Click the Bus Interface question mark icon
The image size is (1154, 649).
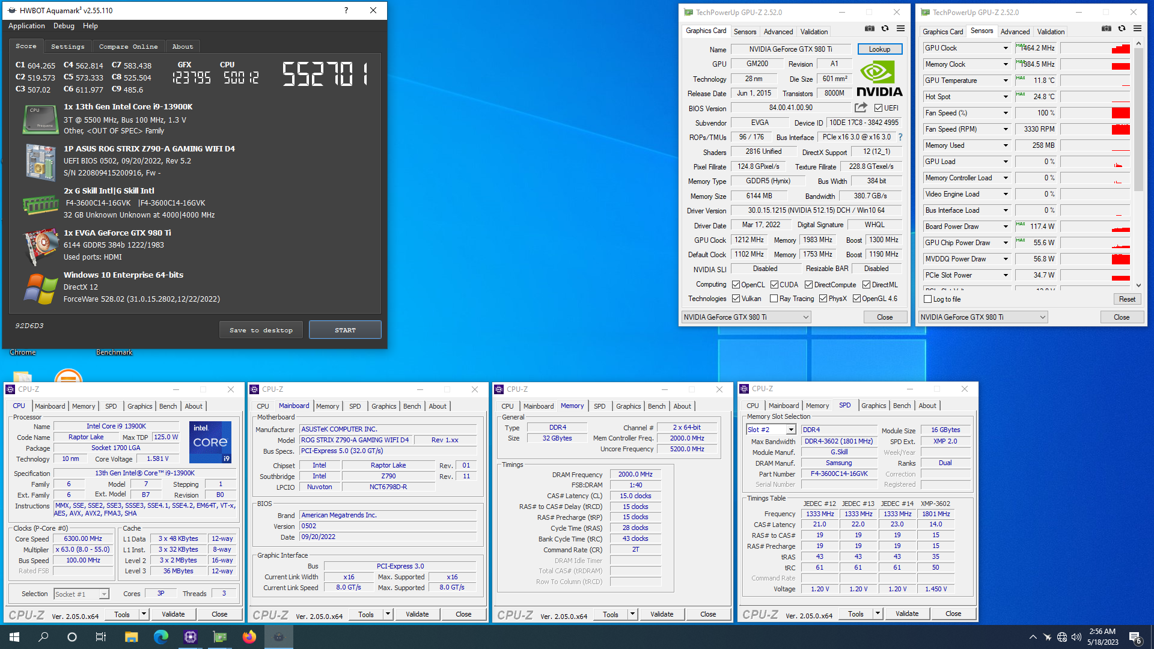click(x=900, y=137)
